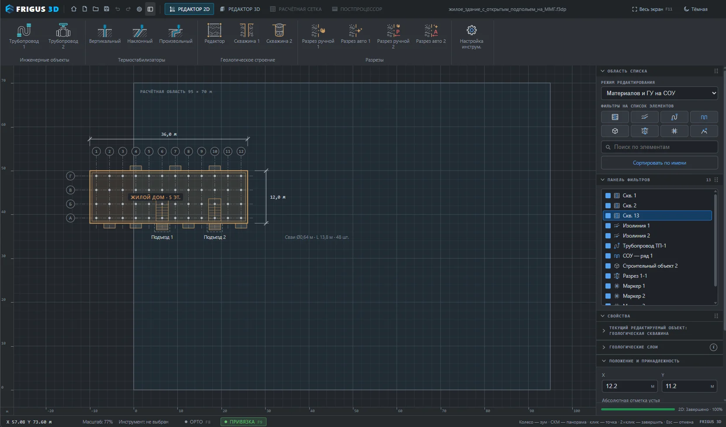Select the Трубопровод 1 pipeline tool
Screen dimensions: 726x427
point(24,36)
